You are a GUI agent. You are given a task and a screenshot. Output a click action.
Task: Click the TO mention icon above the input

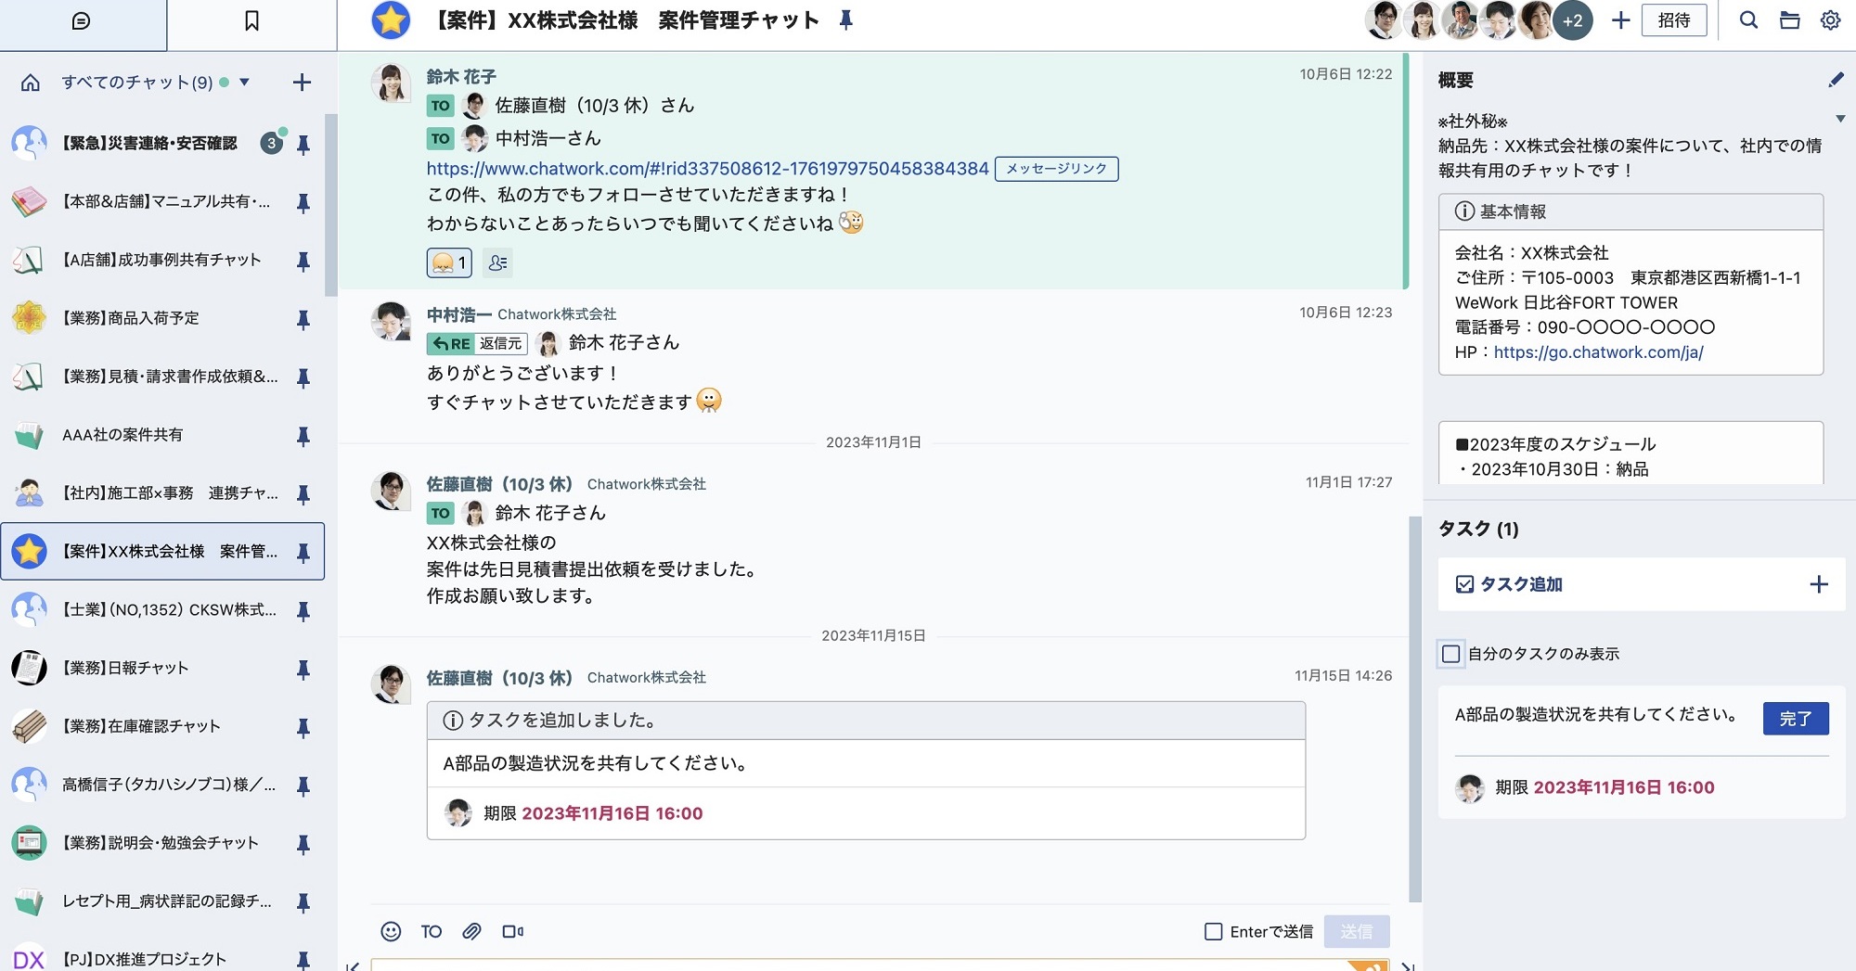[431, 931]
